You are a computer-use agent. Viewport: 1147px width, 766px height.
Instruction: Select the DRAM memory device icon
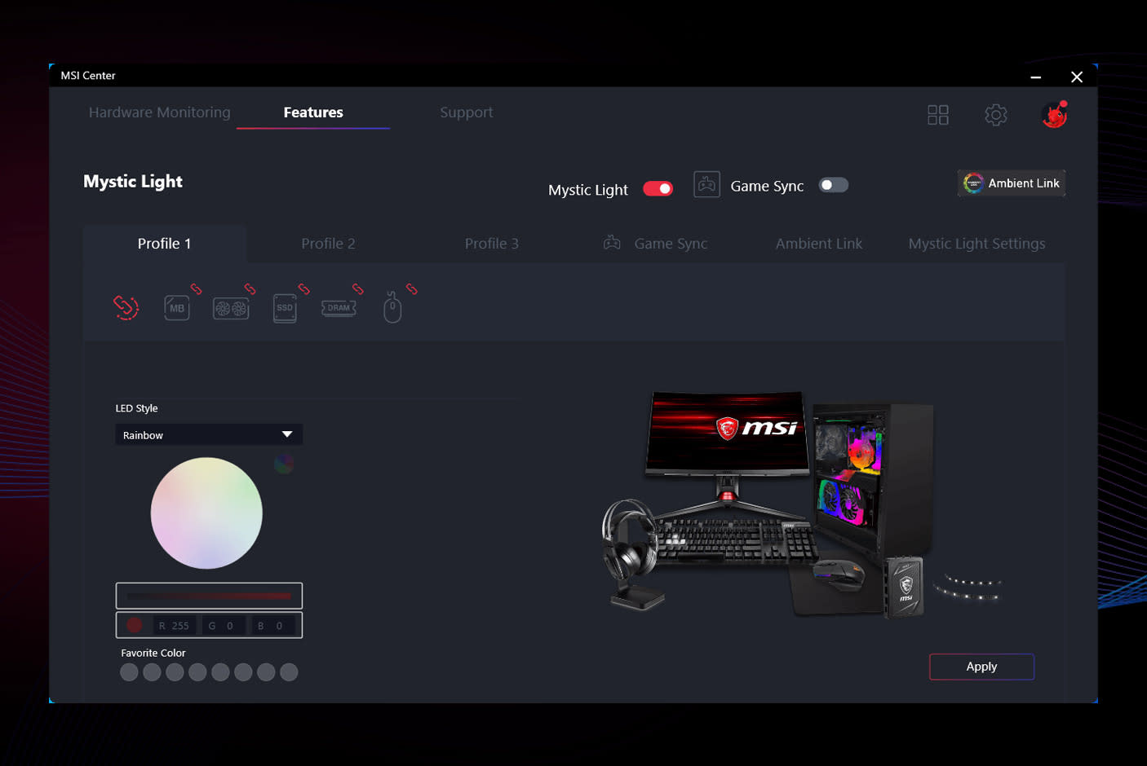pos(339,308)
